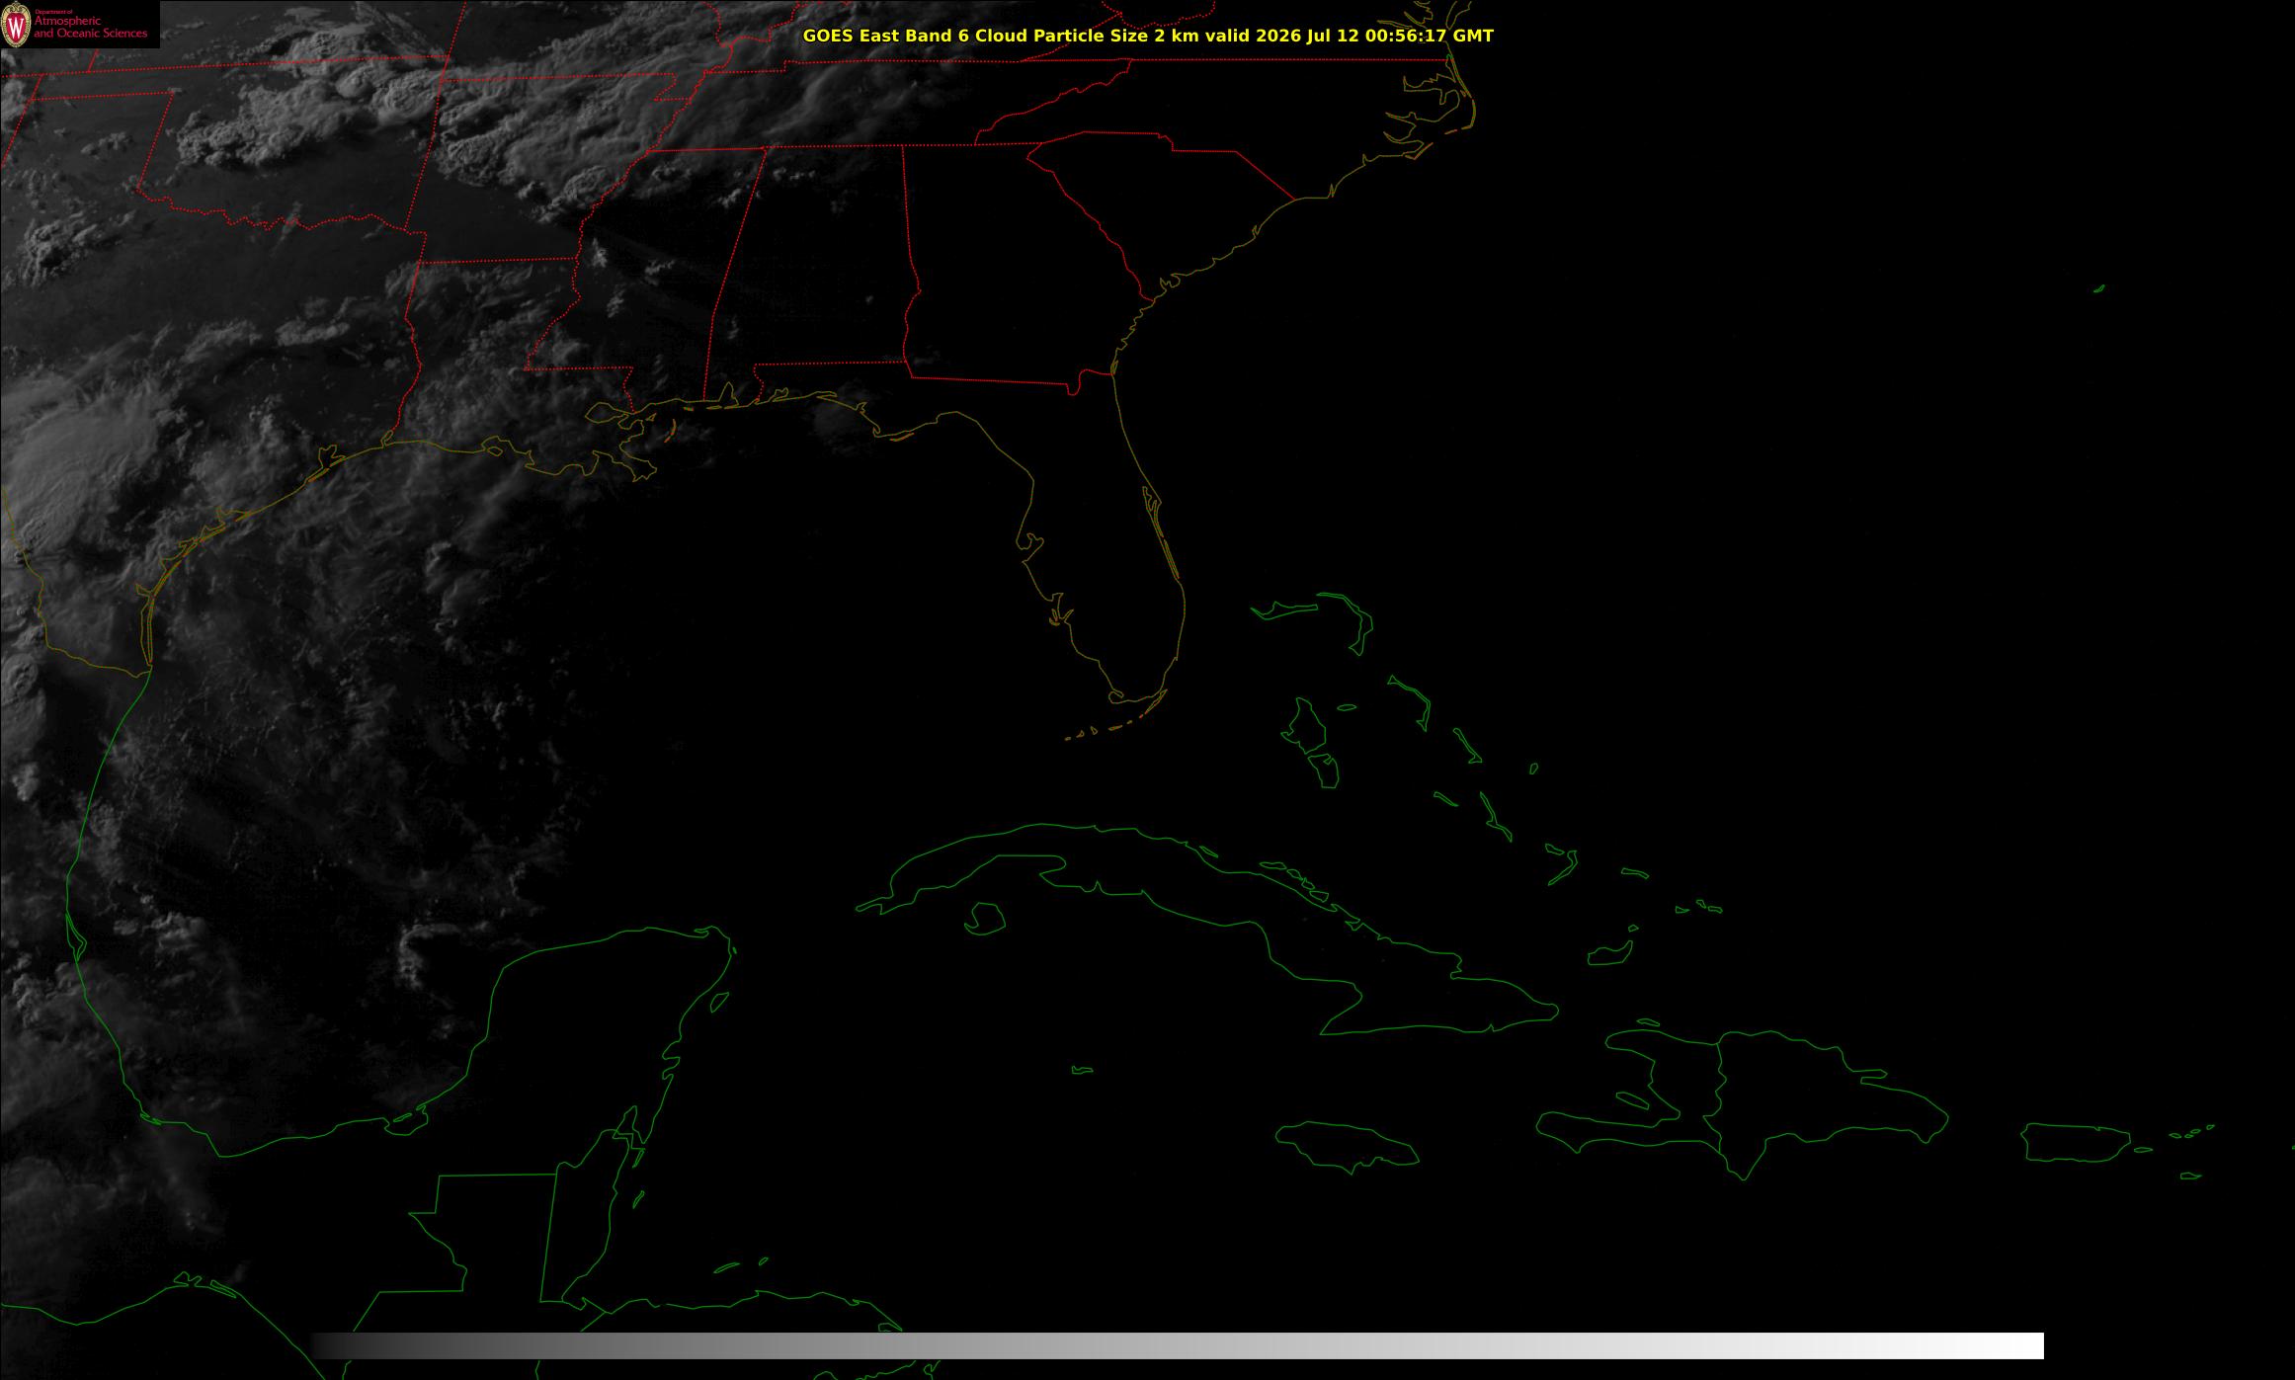Image resolution: width=2295 pixels, height=1380 pixels.
Task: Click Great Inagua island outline
Action: click(1610, 954)
